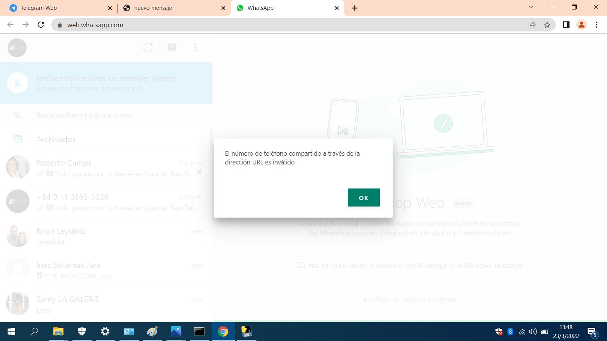Image resolution: width=607 pixels, height=341 pixels.
Task: Open notification center with 5 notifications
Action: pyautogui.click(x=593, y=332)
